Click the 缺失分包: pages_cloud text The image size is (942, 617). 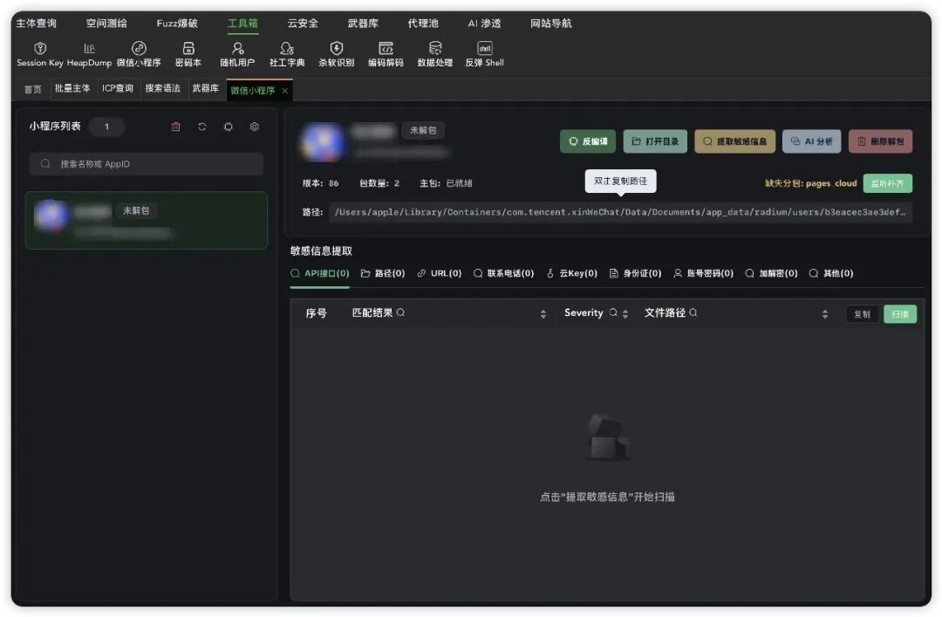pyautogui.click(x=810, y=183)
